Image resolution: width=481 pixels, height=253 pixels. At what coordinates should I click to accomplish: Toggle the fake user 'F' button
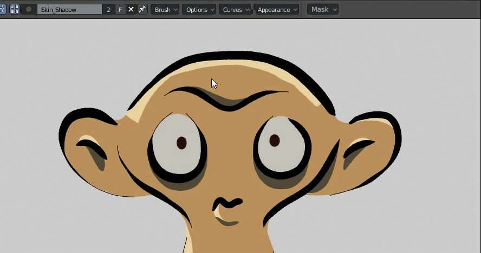120,10
